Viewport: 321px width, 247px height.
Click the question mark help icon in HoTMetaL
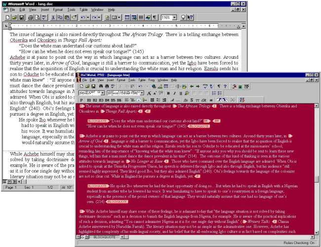point(225,86)
